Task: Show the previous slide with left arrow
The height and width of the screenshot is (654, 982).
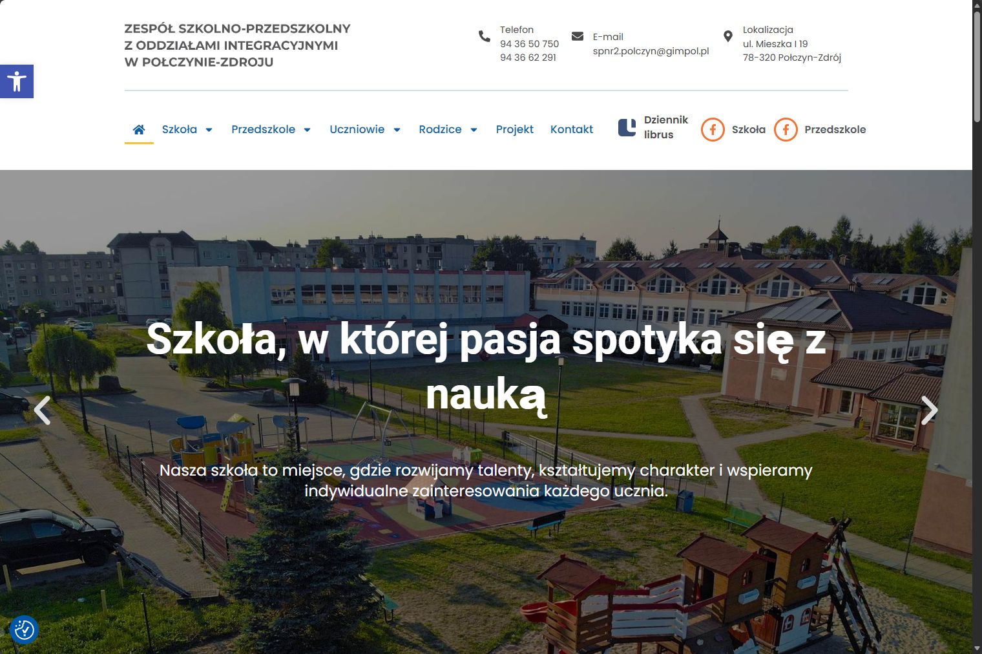Action: click(x=43, y=410)
